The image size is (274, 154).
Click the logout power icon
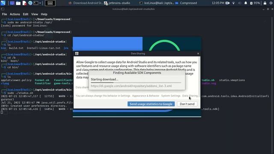tap(271, 3)
